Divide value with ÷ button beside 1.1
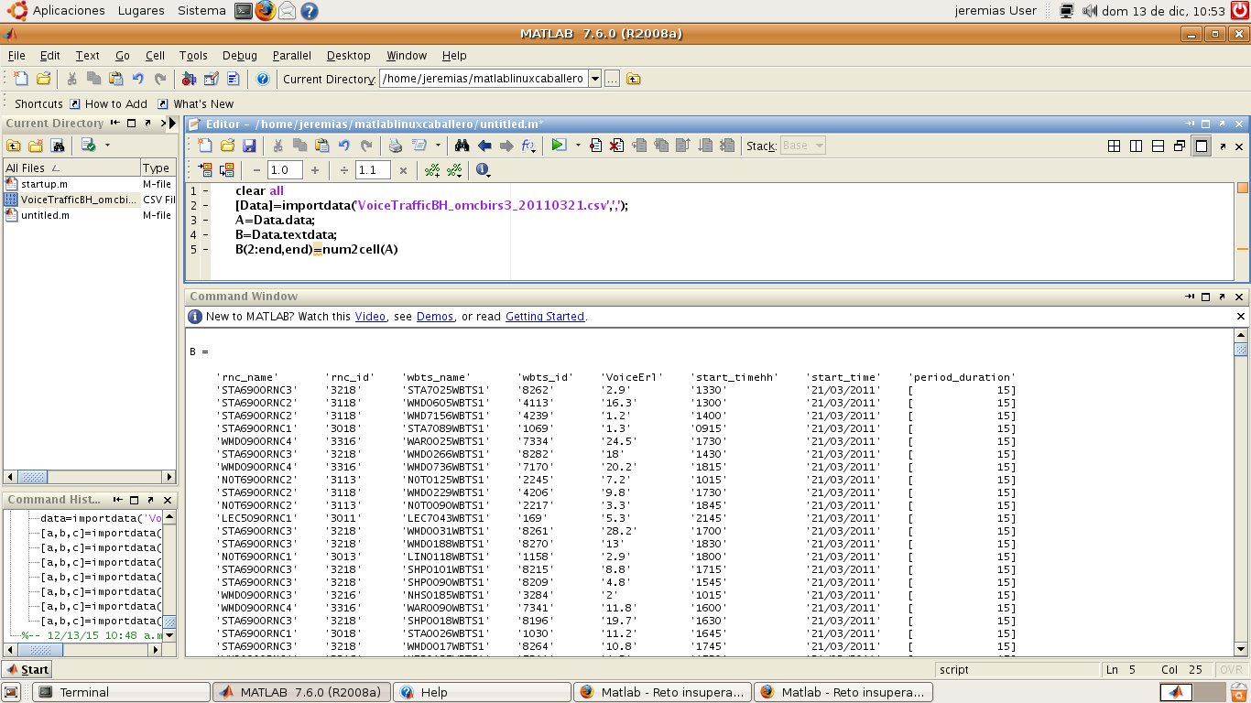 (344, 170)
